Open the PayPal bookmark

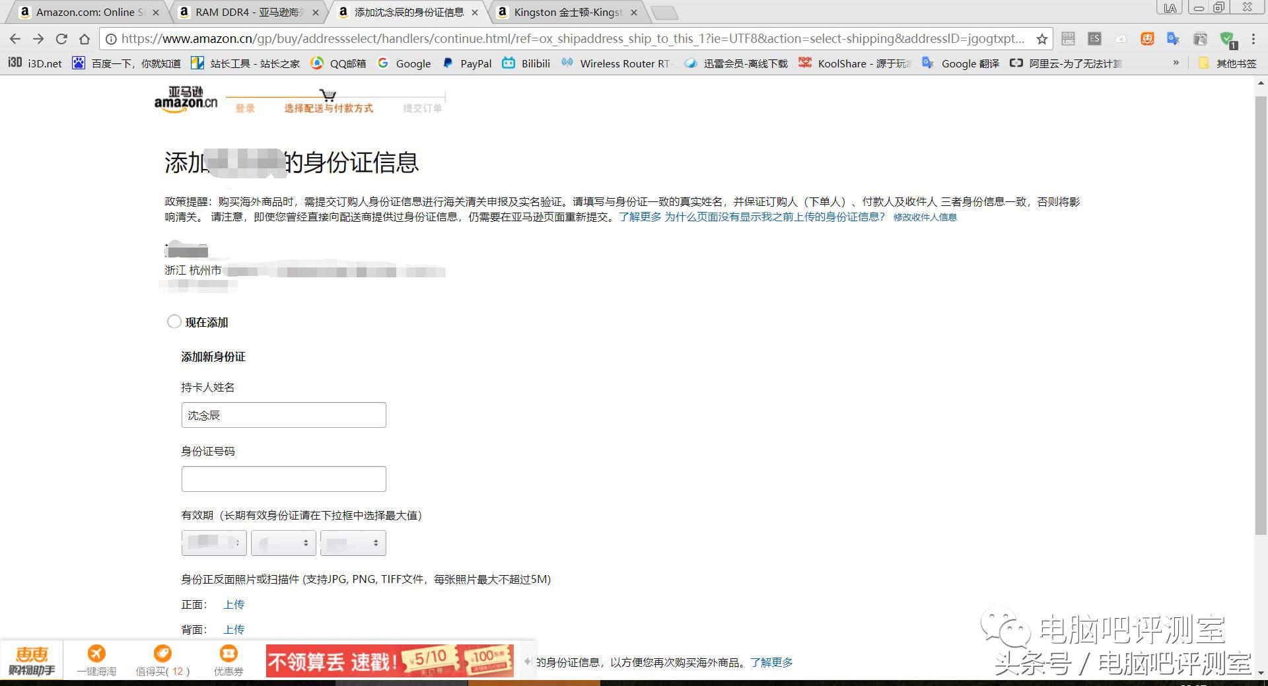468,63
